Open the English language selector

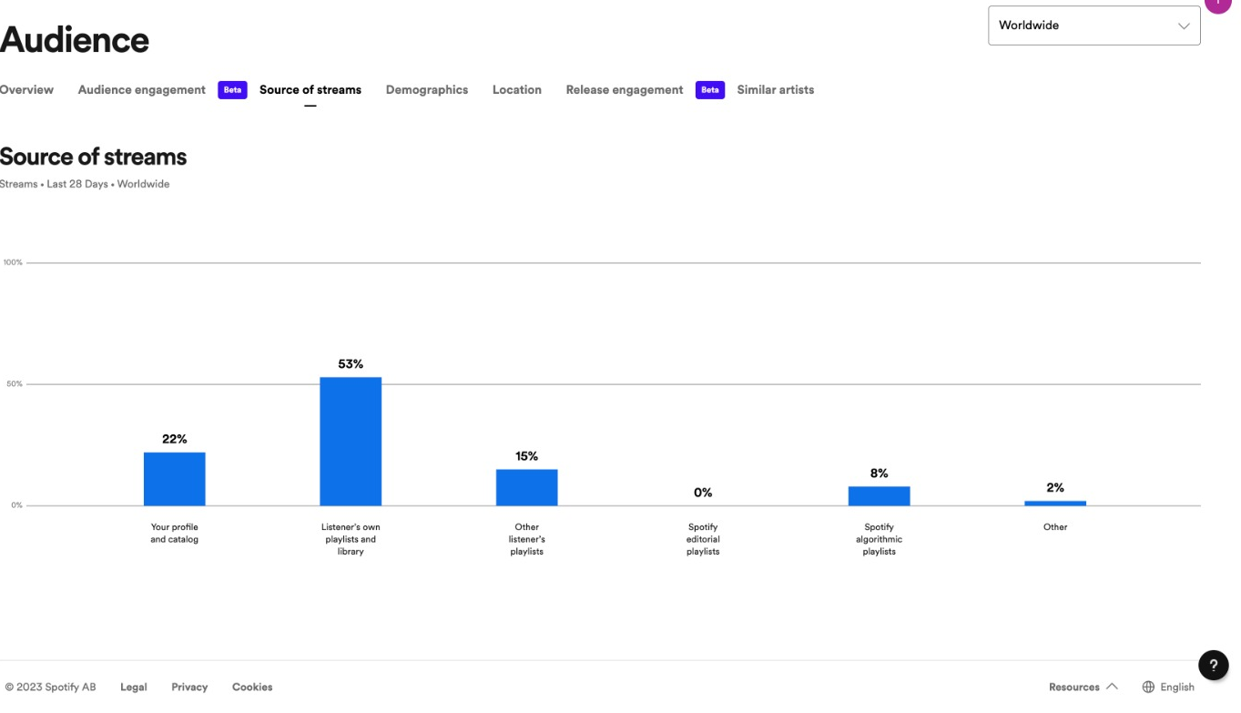(x=1176, y=688)
